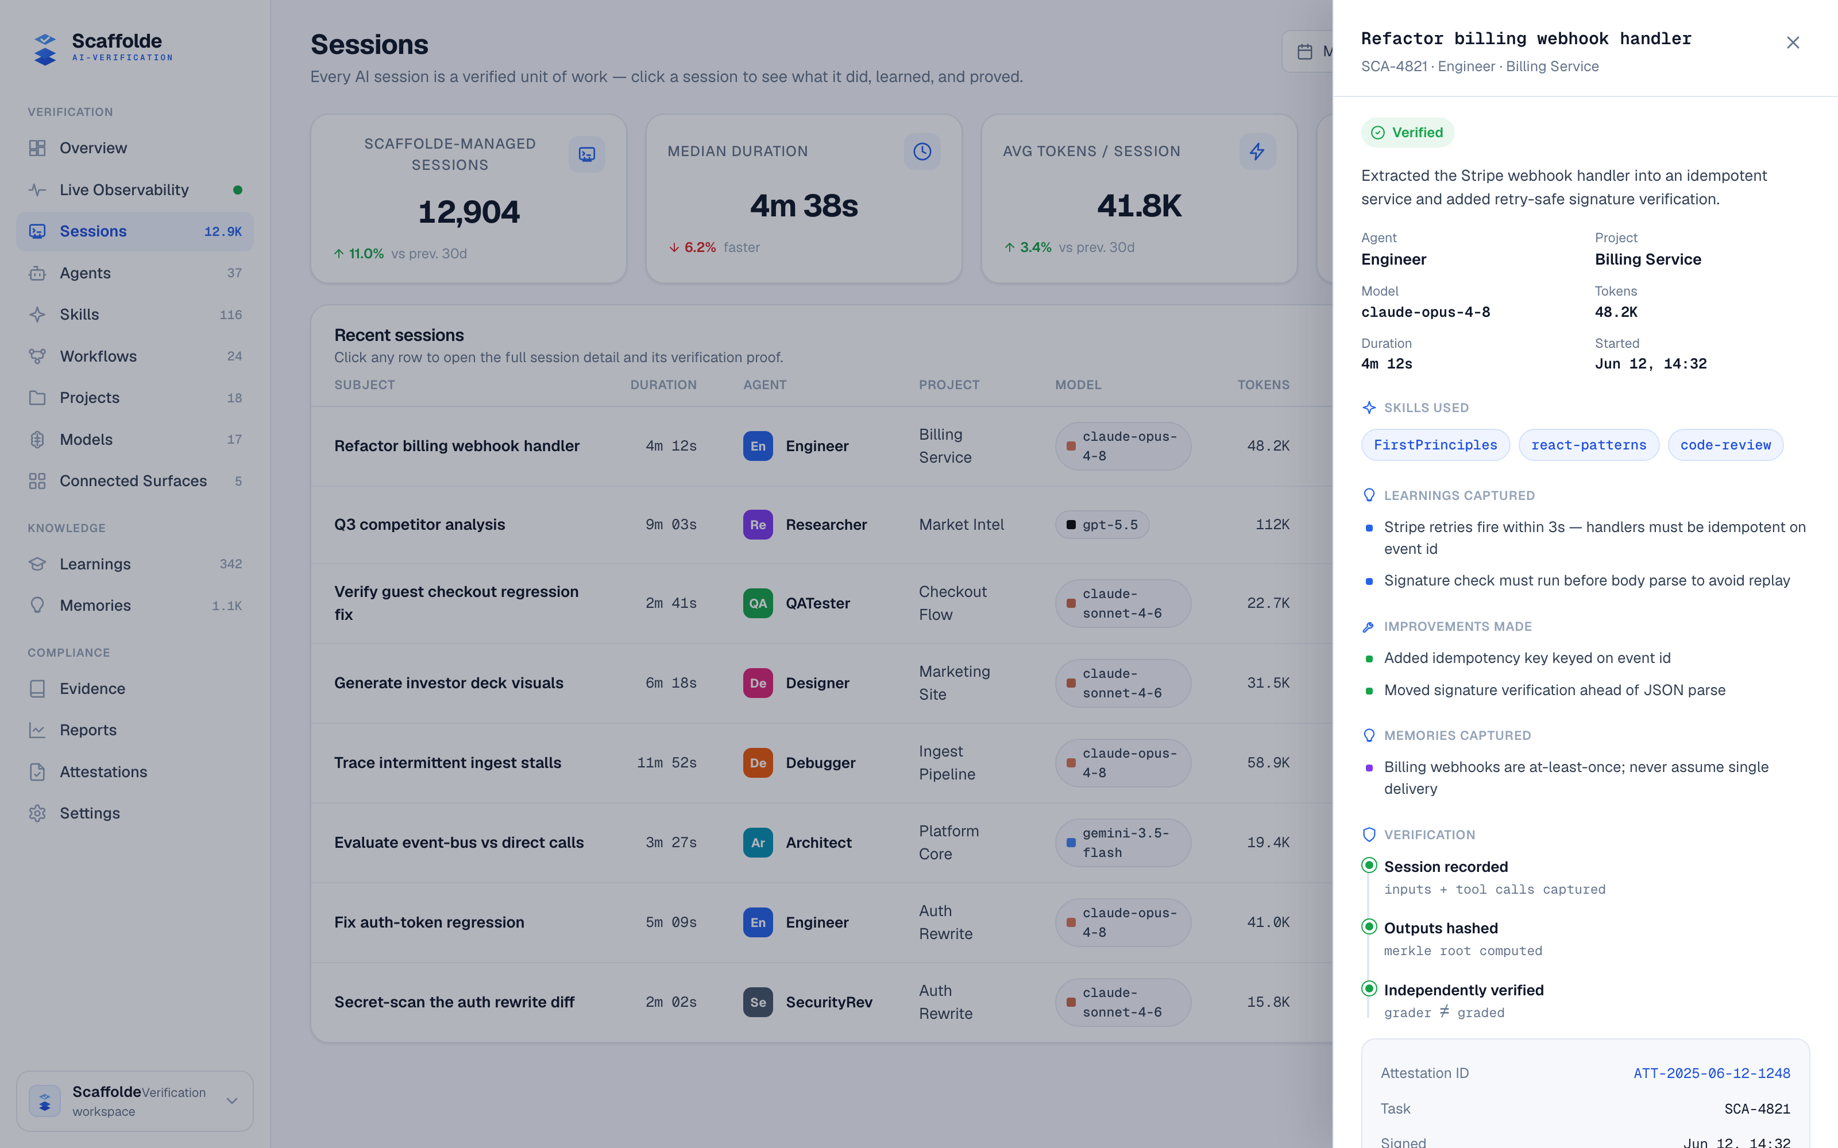The width and height of the screenshot is (1838, 1148).
Task: Select the code-review skill chip
Action: click(x=1725, y=445)
